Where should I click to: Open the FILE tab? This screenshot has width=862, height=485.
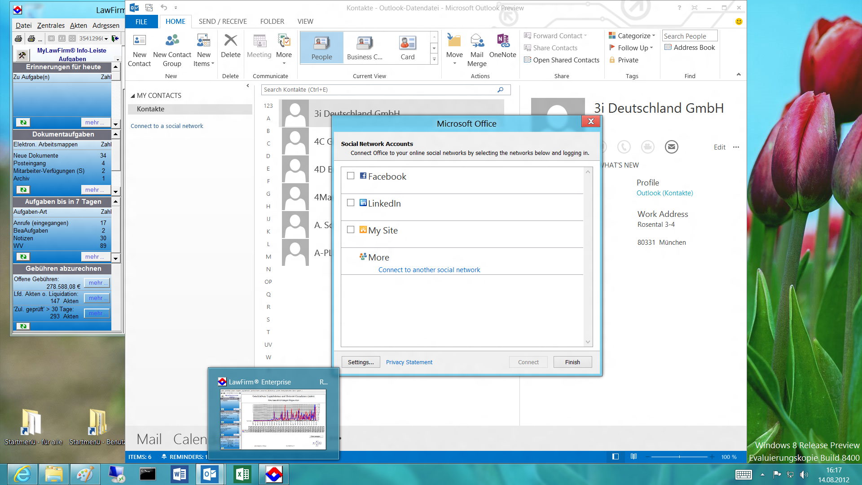tap(141, 22)
